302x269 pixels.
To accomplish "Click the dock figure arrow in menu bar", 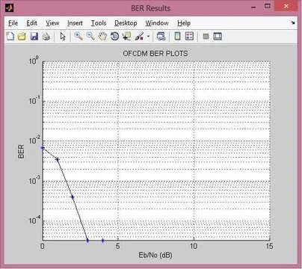I will point(293,22).
